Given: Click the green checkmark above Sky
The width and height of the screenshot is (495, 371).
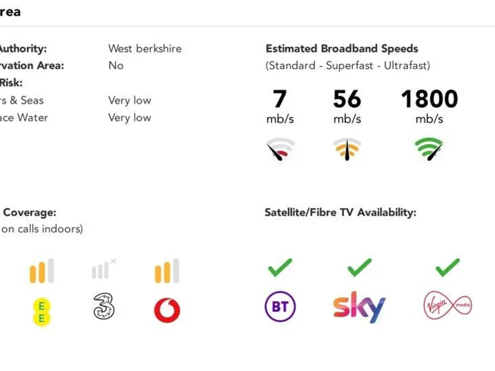Looking at the screenshot, I should point(359,267).
